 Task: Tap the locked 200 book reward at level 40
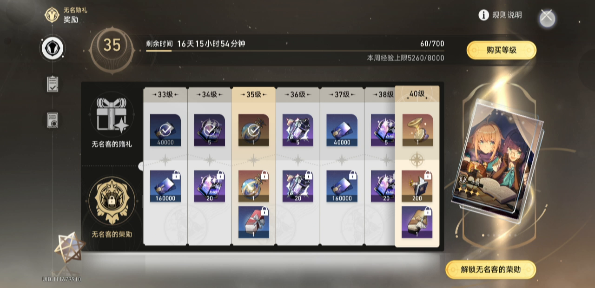[x=417, y=186]
